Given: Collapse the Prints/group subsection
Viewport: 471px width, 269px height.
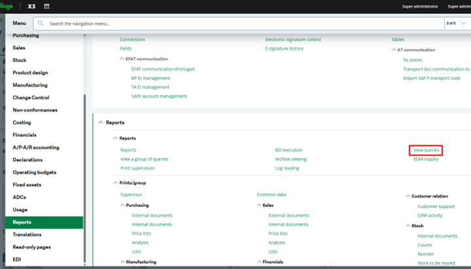Looking at the screenshot, I should pos(115,183).
